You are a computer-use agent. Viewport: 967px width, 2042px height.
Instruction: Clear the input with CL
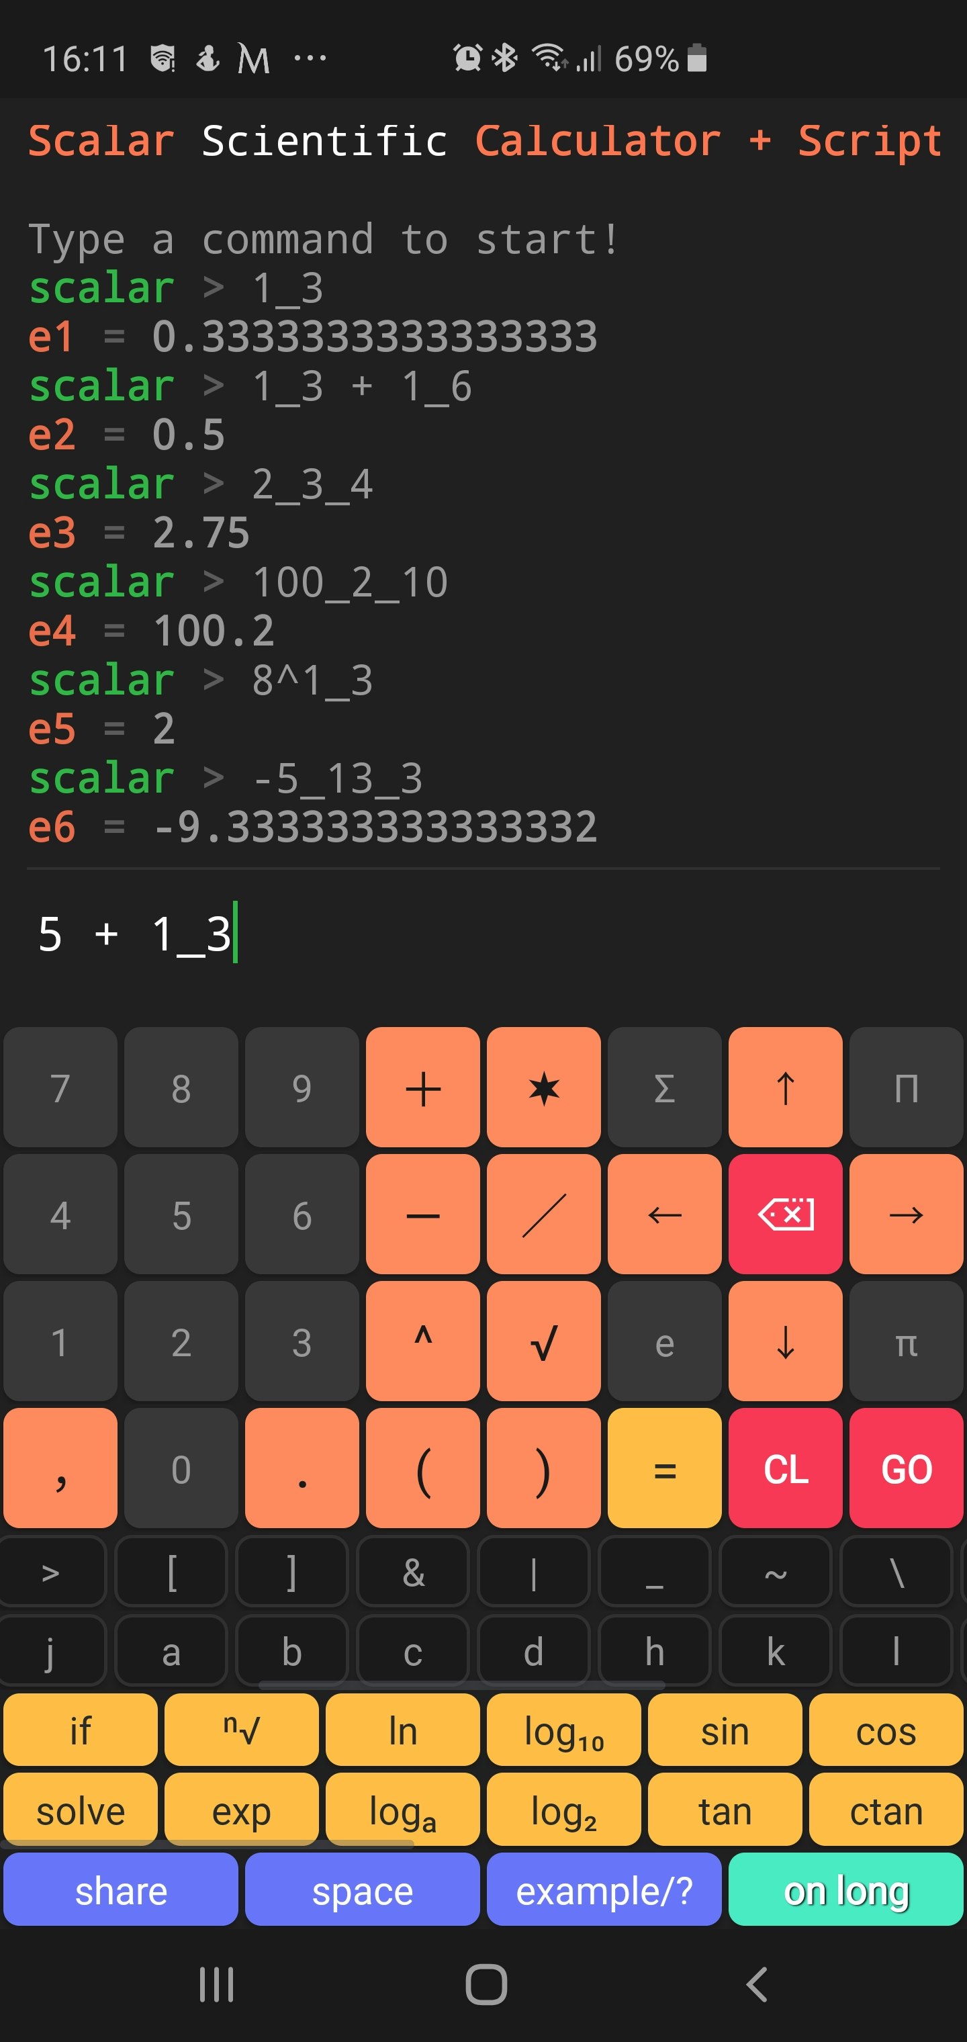tap(785, 1467)
